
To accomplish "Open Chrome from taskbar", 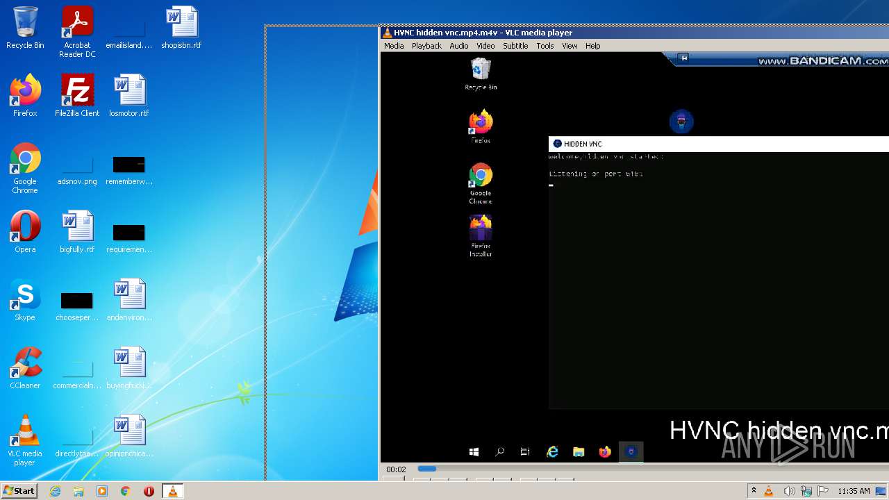I will 126,491.
